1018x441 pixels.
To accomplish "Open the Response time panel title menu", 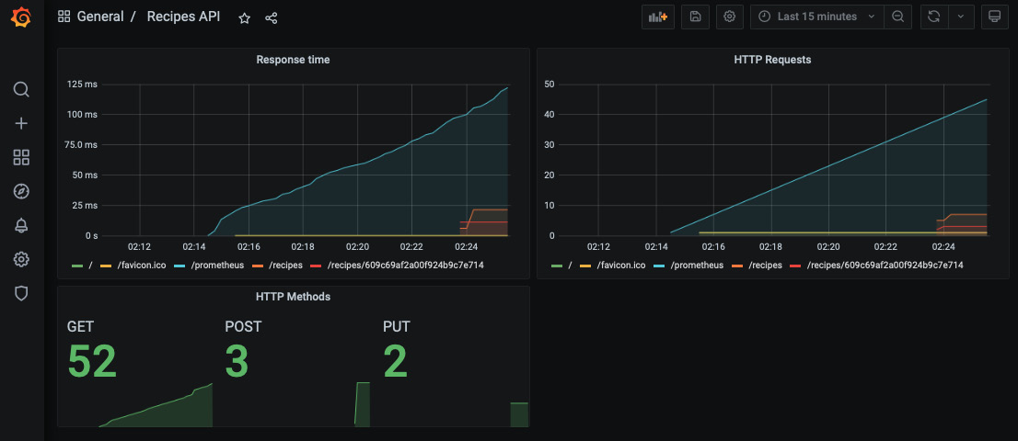I will (x=293, y=60).
